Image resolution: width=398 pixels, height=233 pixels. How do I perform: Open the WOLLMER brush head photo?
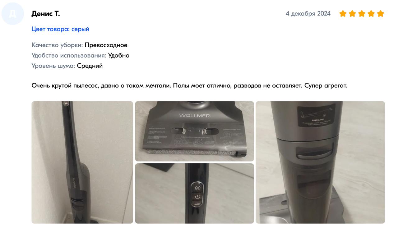click(194, 131)
